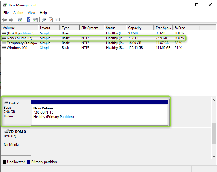Sort by the Volume column header
This screenshot has height=172, width=217.
click(20, 28)
